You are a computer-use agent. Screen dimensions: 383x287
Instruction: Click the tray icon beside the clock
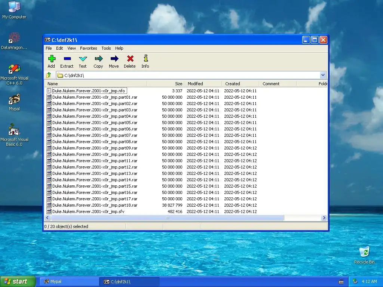355,281
